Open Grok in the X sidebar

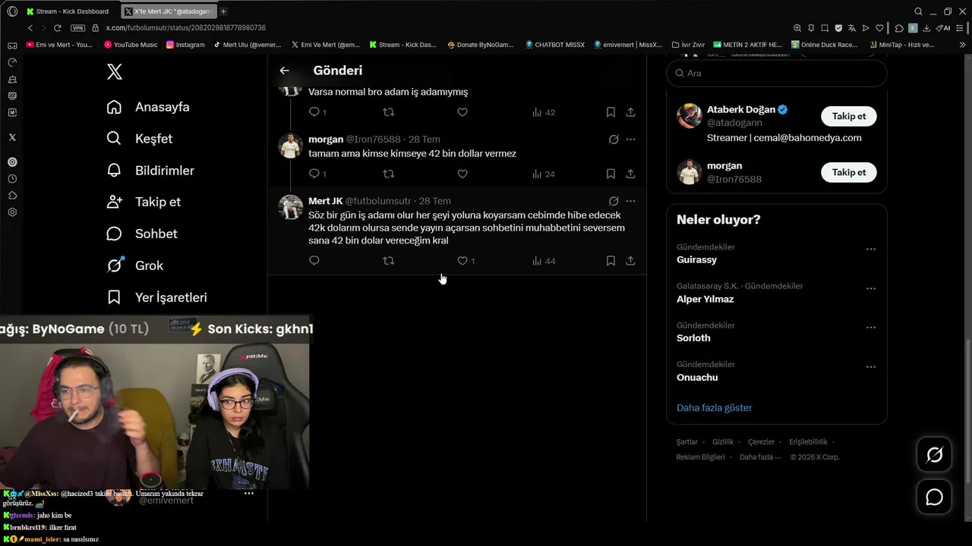tap(135, 265)
